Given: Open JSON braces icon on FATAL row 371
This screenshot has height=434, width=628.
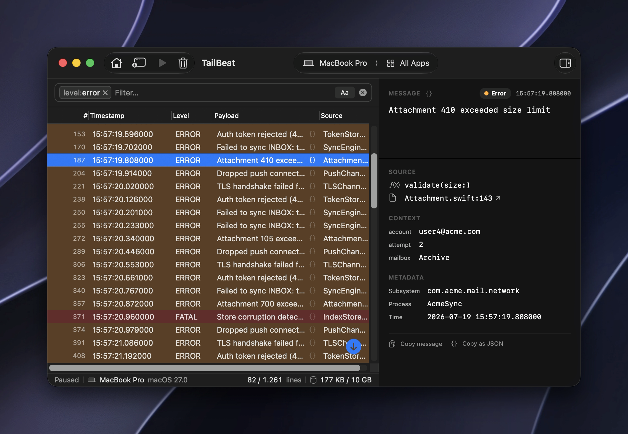Looking at the screenshot, I should point(312,317).
